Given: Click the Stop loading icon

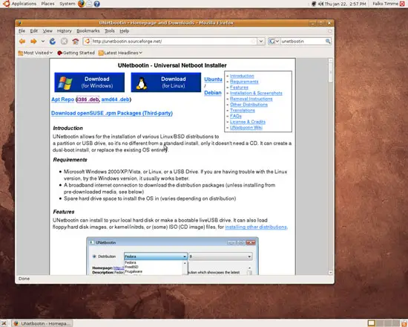Looking at the screenshot, I should click(64, 41).
